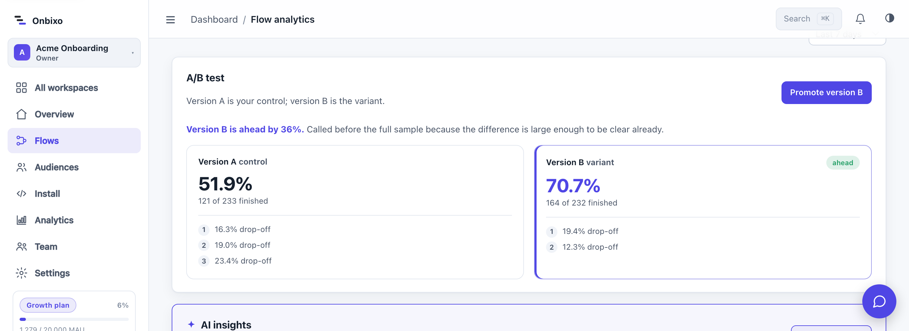Image resolution: width=909 pixels, height=331 pixels.
Task: Open Settings from the sidebar
Action: [74, 273]
